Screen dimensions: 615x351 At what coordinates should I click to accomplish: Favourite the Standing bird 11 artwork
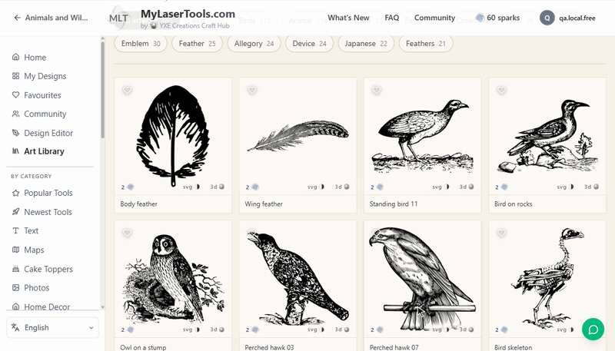377,90
